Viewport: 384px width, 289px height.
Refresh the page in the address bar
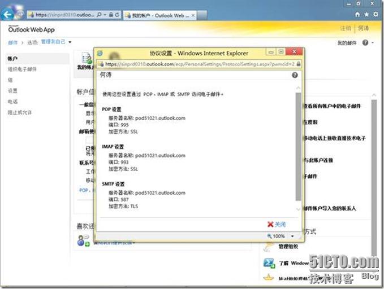[x=117, y=15]
